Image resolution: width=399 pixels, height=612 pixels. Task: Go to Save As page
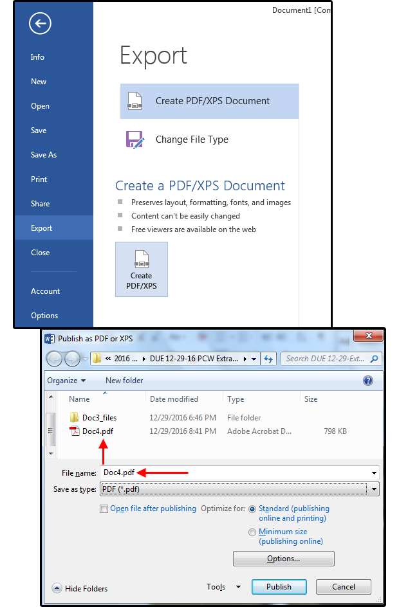pyautogui.click(x=44, y=155)
